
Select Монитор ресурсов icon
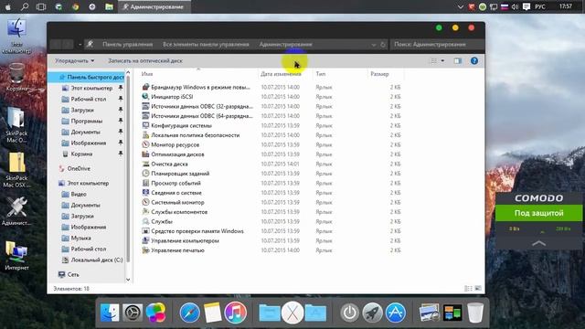coord(145,144)
